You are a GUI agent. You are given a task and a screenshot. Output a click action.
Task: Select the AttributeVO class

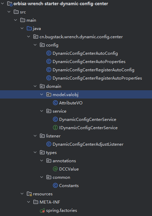71,103
